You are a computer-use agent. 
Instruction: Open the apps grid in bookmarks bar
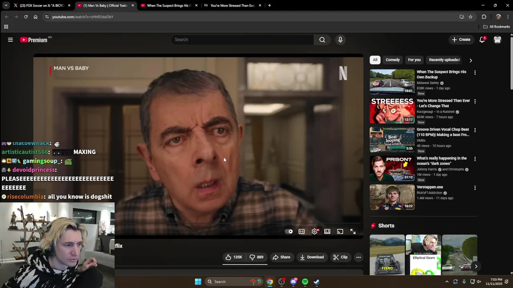(x=6, y=27)
